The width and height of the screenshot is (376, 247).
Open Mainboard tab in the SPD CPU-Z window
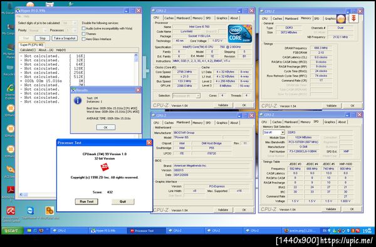pyautogui.click(x=291, y=122)
